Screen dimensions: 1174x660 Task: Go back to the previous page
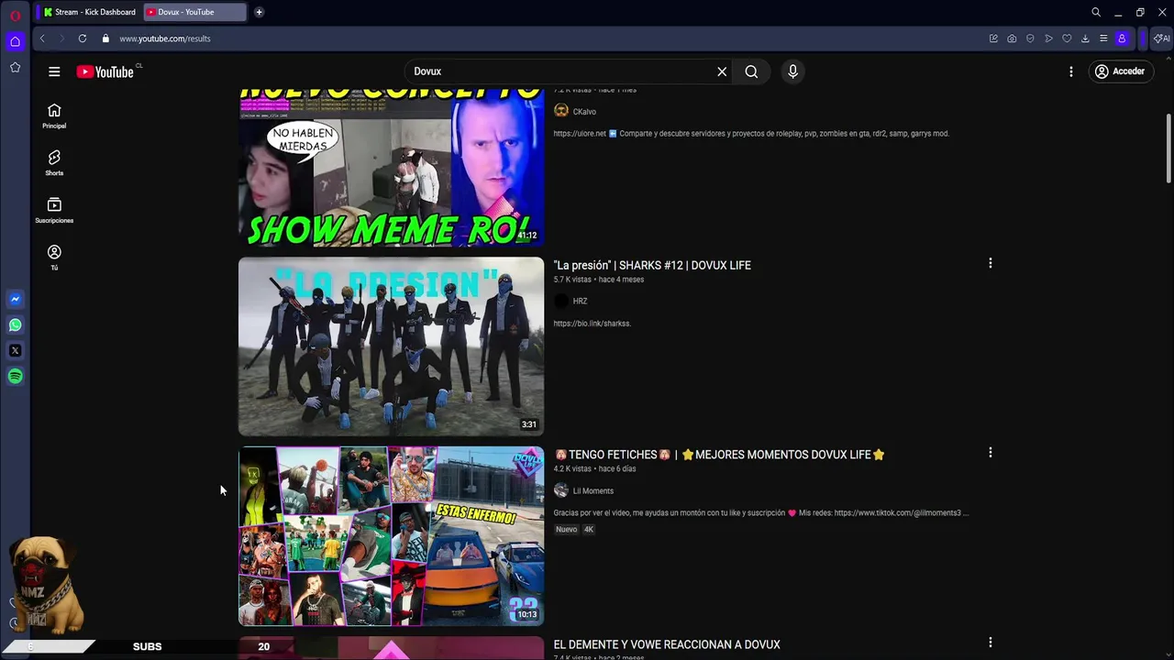coord(41,38)
